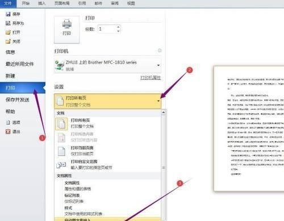Switch to the 插入 ribbon tab
The height and width of the screenshot is (221, 284).
(x=42, y=3)
